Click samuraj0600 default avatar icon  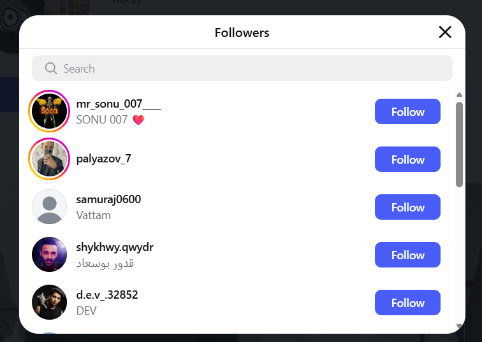tap(49, 207)
